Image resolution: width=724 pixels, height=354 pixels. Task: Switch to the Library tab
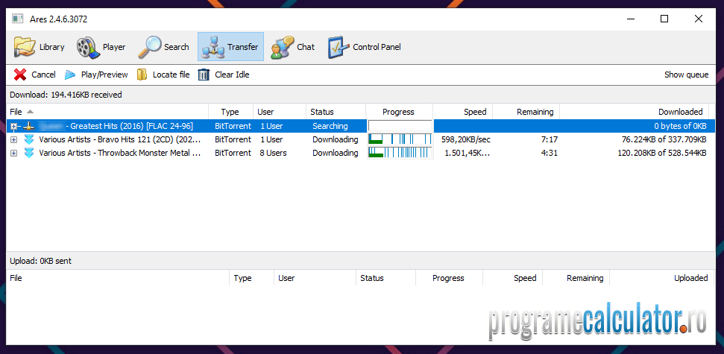[39, 47]
